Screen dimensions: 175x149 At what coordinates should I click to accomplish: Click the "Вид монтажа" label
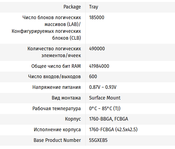tap(66, 98)
